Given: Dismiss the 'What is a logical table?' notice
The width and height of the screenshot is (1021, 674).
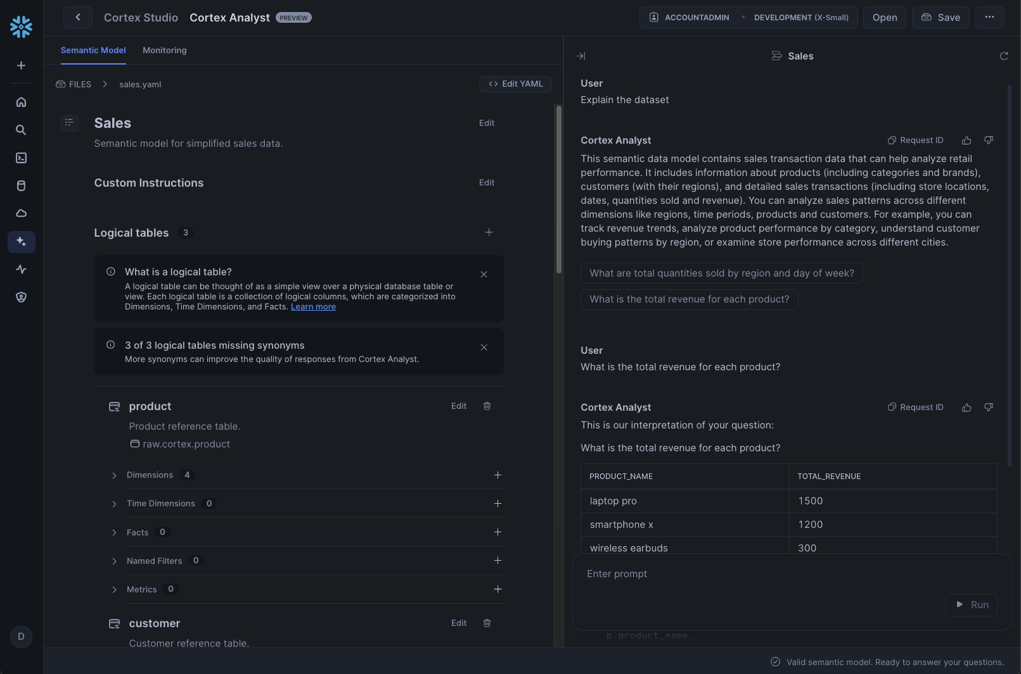Looking at the screenshot, I should (x=484, y=275).
